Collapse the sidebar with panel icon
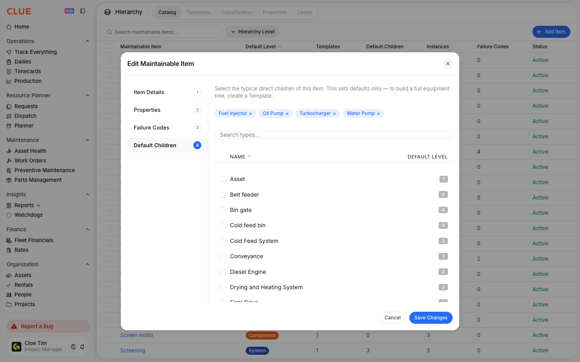 point(83,11)
